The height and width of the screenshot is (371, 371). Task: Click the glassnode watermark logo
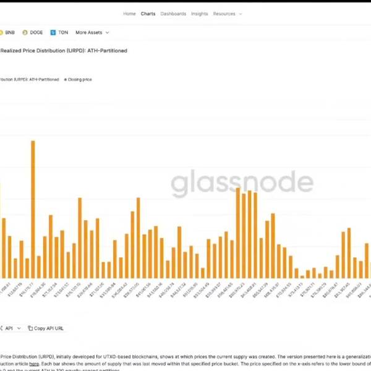point(242,183)
